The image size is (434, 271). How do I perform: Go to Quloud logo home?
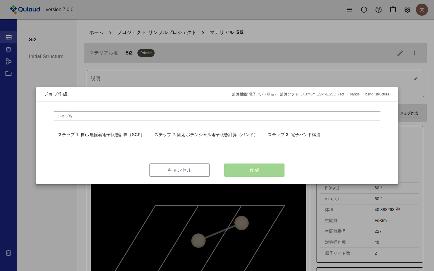[x=25, y=10]
